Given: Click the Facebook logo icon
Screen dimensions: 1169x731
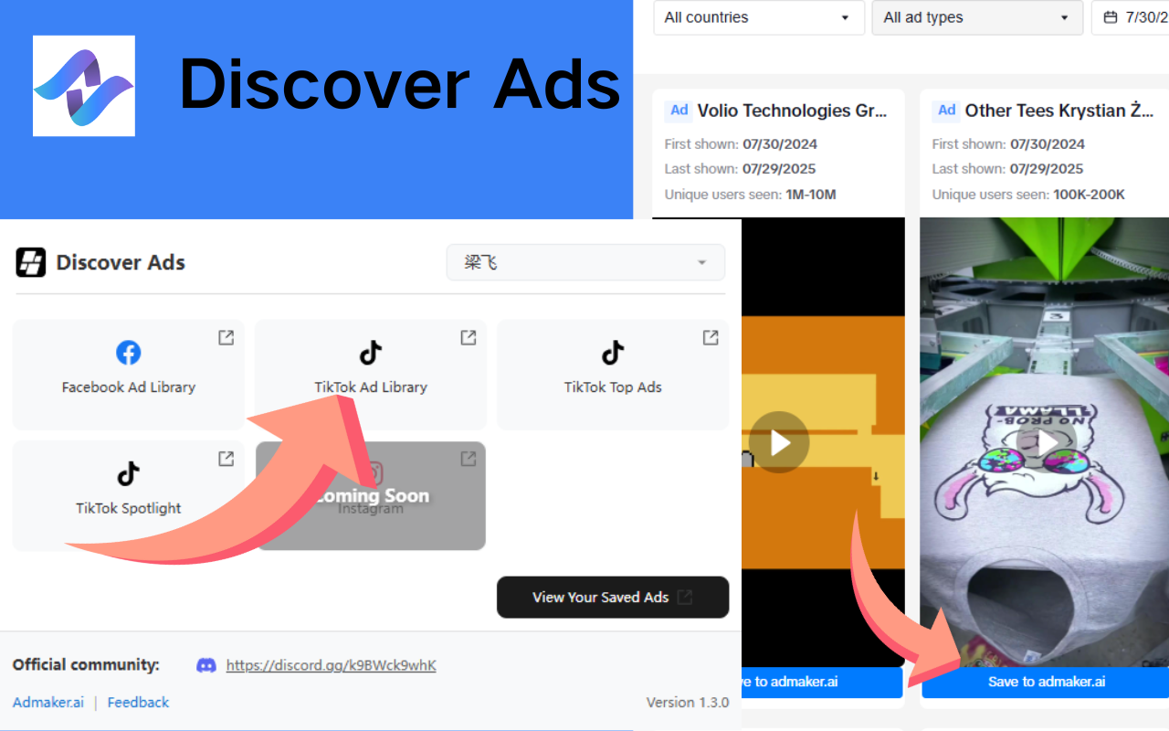Looking at the screenshot, I should click(x=129, y=353).
